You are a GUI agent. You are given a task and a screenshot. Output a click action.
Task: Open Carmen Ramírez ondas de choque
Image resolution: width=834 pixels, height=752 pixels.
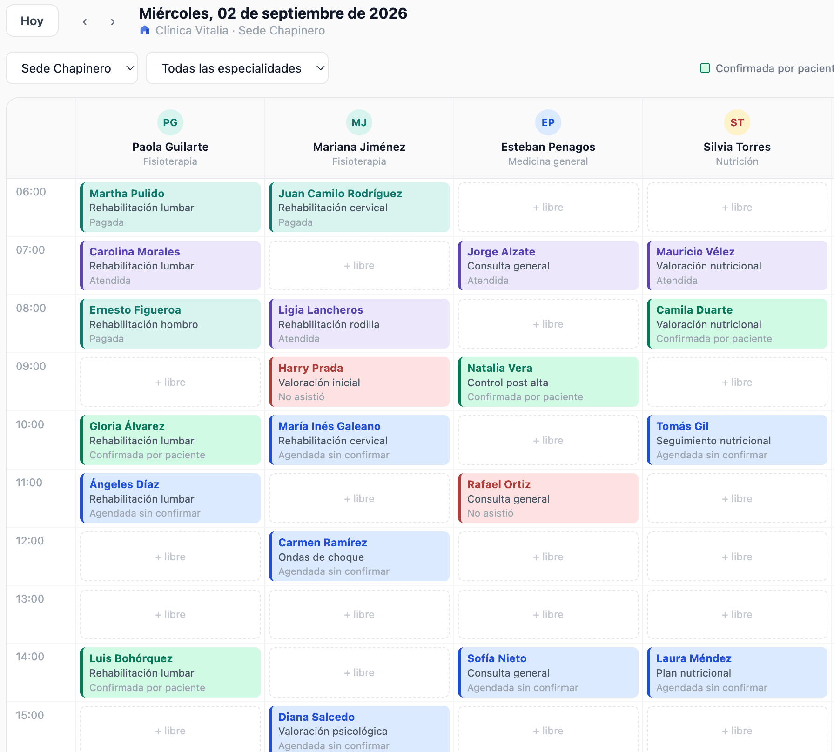(359, 556)
